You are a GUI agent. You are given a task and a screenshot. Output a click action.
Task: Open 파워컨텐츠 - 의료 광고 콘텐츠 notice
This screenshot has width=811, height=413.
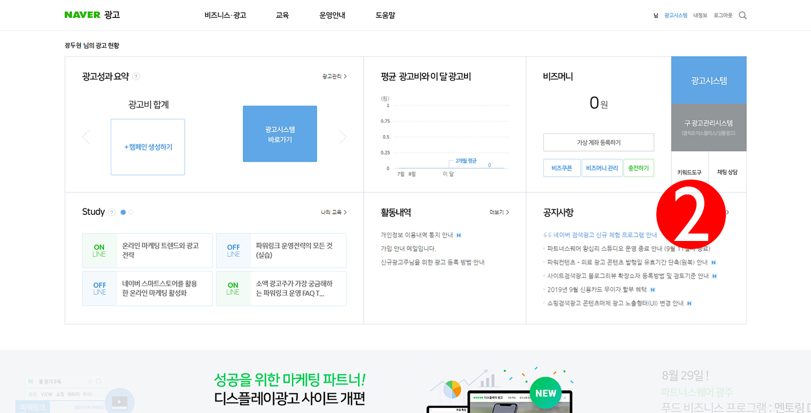pyautogui.click(x=627, y=262)
